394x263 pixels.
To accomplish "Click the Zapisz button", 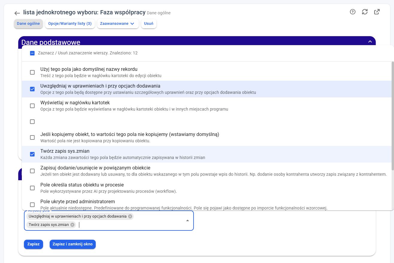I will tap(34, 244).
